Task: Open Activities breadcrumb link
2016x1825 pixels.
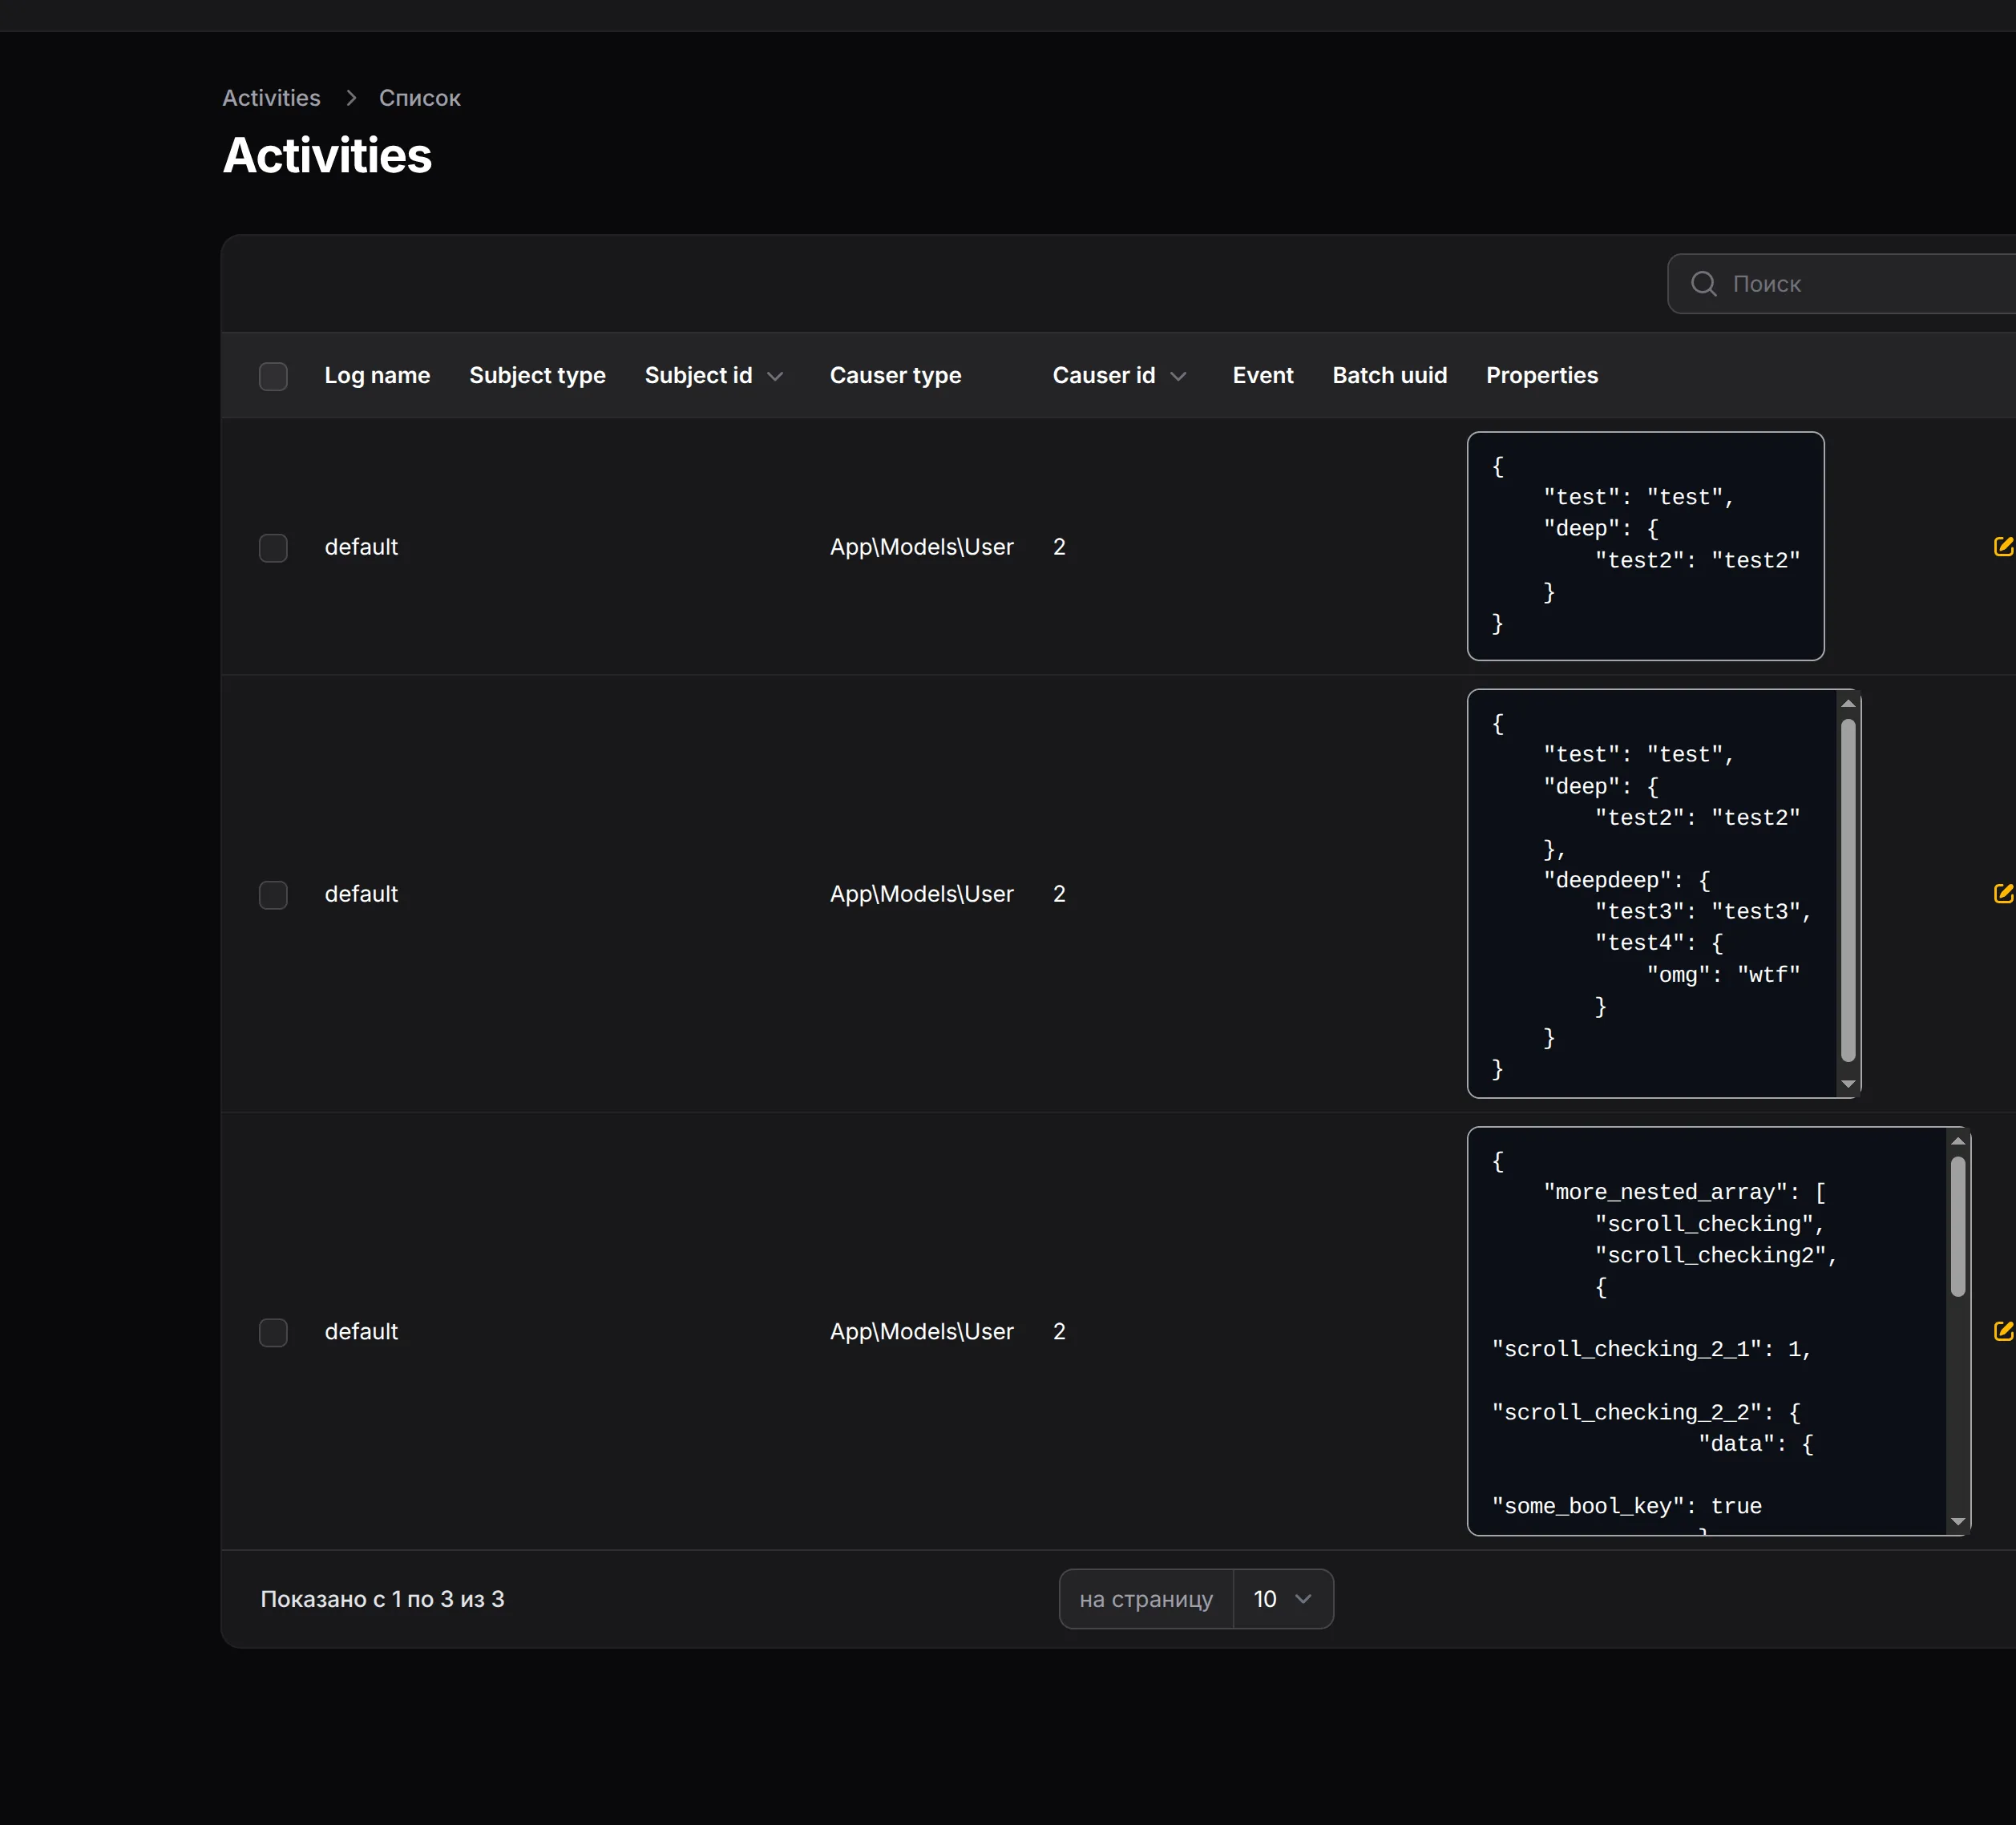Action: (271, 98)
